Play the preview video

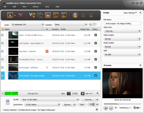(x=106, y=108)
